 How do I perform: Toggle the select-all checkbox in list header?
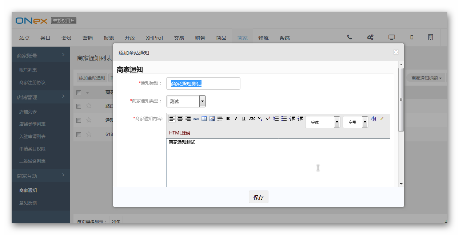79,93
